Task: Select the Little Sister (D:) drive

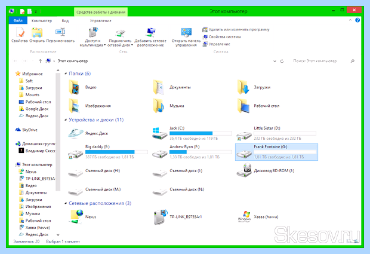Action: pos(276,133)
